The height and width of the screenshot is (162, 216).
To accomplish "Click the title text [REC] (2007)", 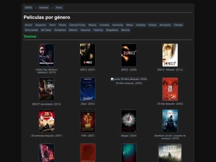I will [88, 70].
